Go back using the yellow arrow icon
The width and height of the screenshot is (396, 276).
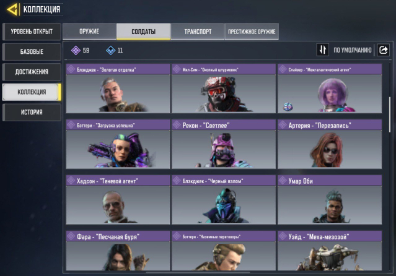pyautogui.click(x=12, y=9)
